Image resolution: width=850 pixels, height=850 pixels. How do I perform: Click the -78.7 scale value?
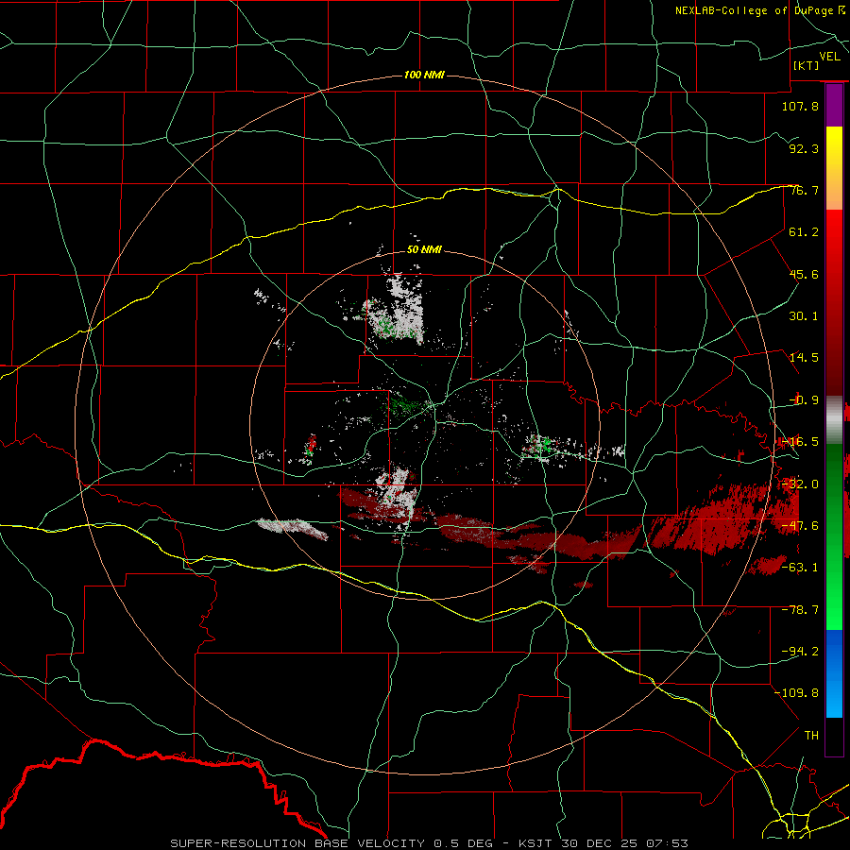800,610
